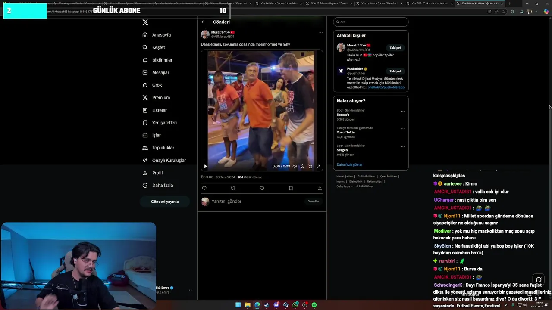Open the options for the Kerem'e trend
Screen dimensions: 552x310
(x=403, y=111)
